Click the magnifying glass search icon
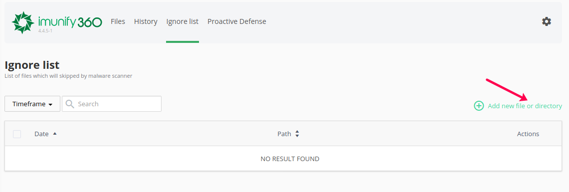Viewport: 569px width, 192px height. pos(70,104)
